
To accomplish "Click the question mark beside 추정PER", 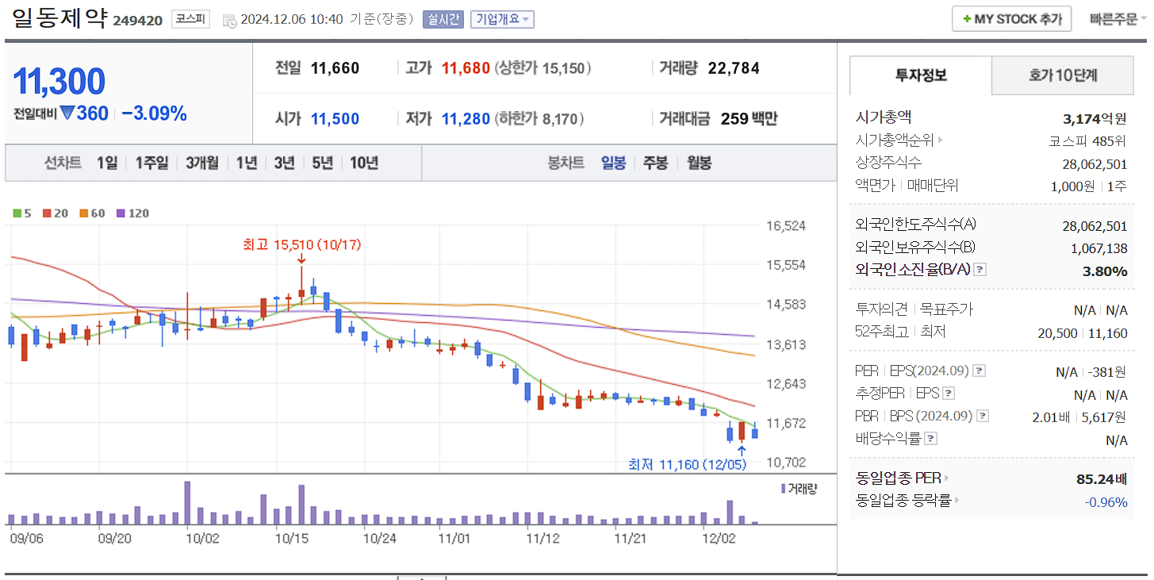I will pyautogui.click(x=948, y=394).
